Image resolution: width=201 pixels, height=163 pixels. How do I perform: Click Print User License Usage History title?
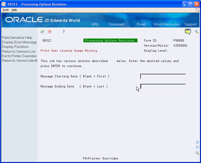coord(69,51)
